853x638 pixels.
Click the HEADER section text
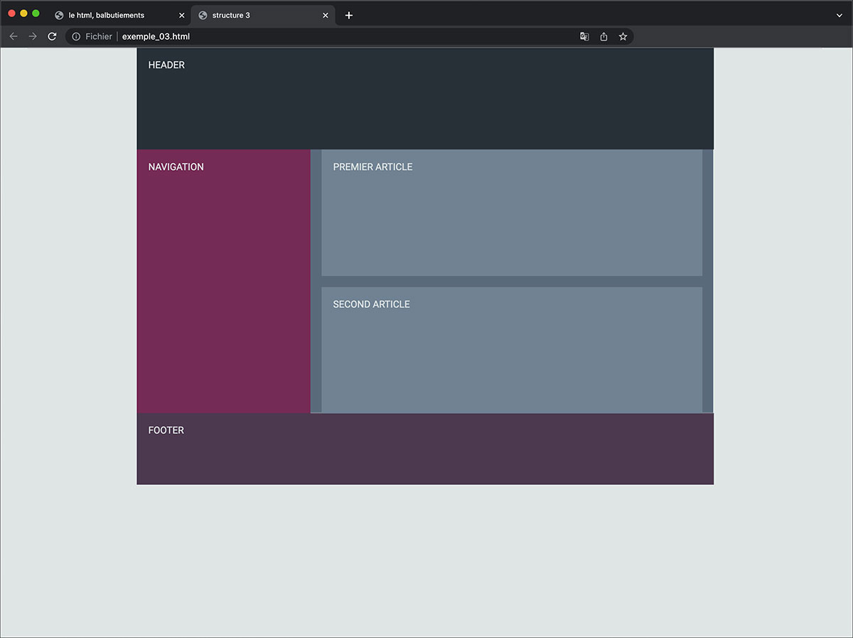coord(166,65)
